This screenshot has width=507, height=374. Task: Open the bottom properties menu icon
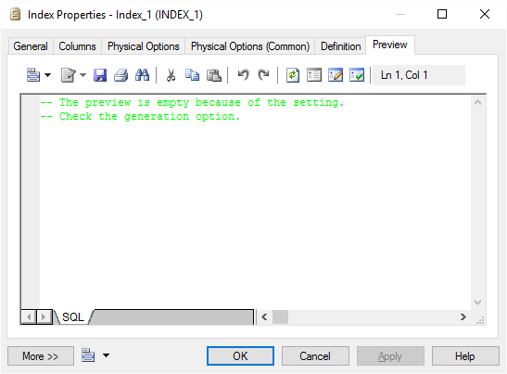(x=88, y=355)
